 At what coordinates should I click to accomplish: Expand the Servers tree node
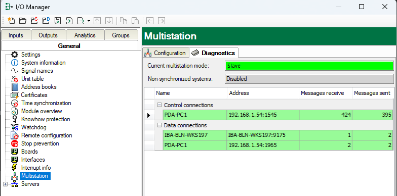point(5,184)
